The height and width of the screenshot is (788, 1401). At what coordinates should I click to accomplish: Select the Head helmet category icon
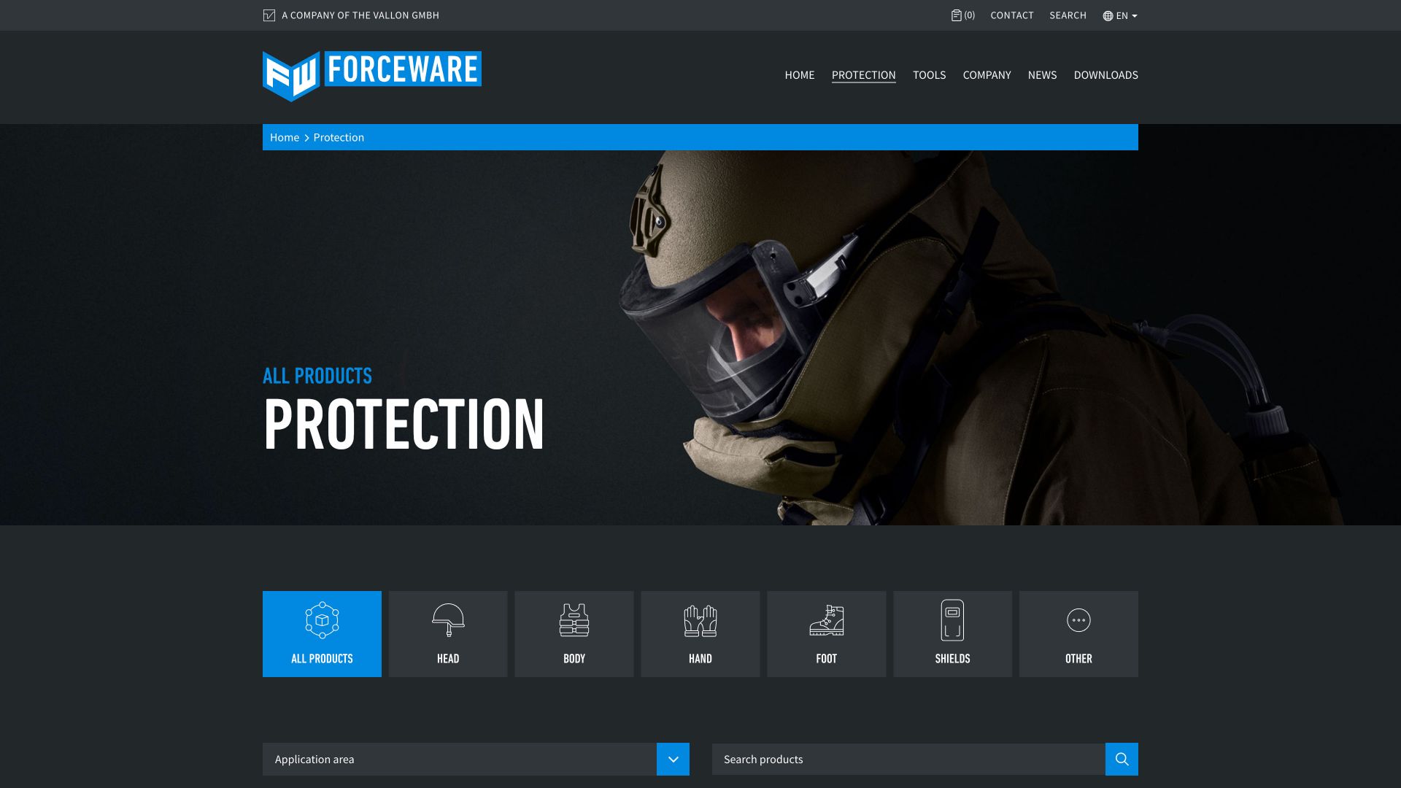point(448,620)
